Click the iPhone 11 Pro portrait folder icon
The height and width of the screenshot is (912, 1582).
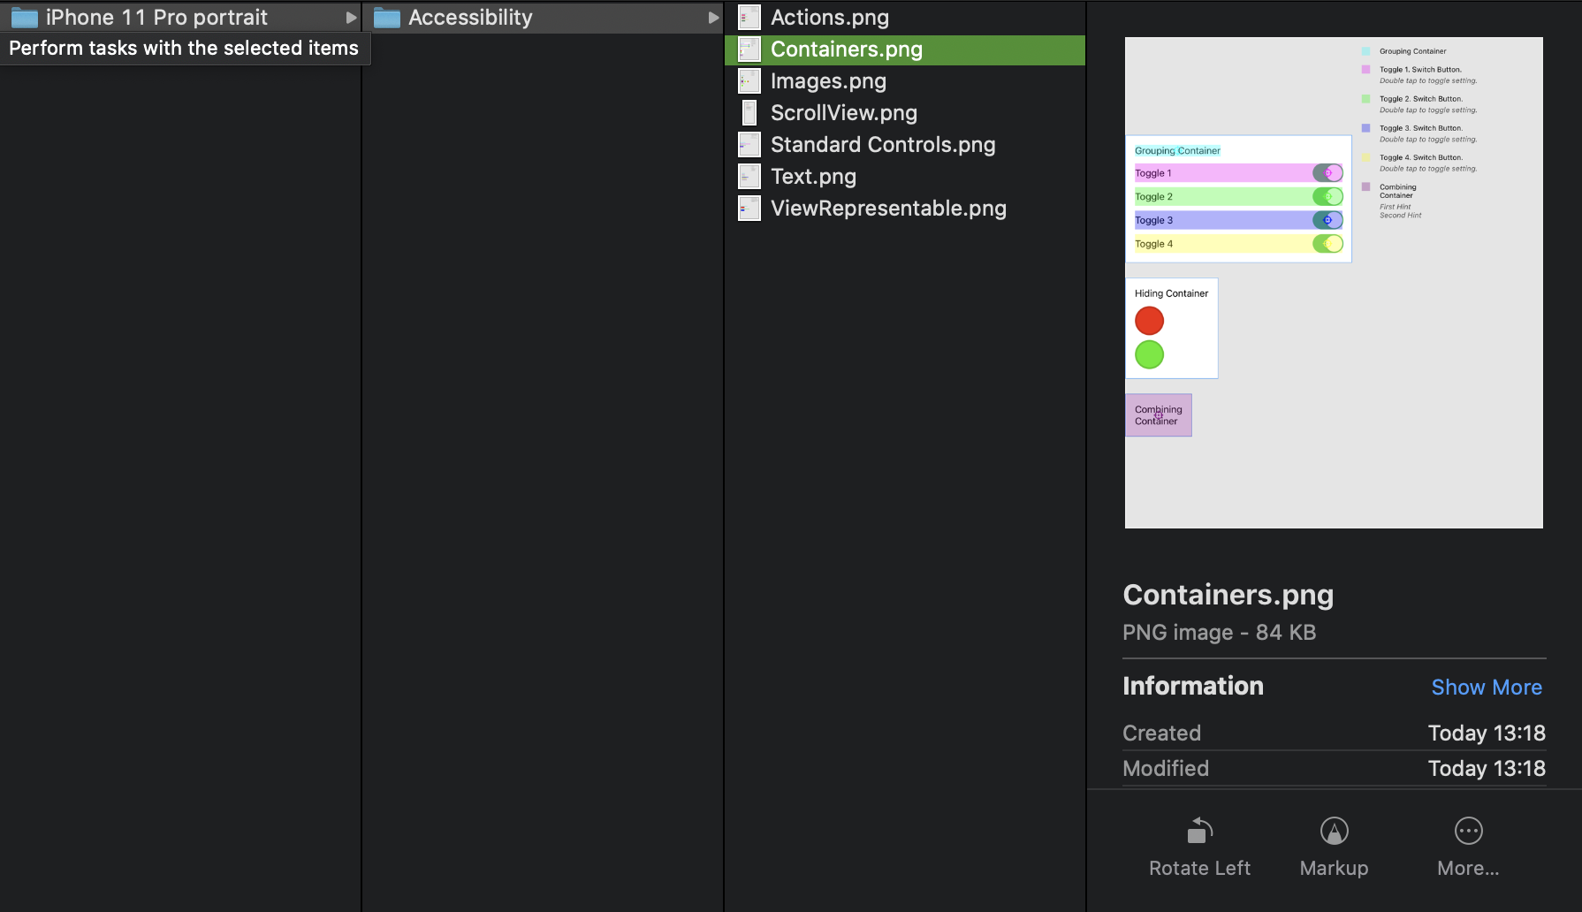point(25,18)
